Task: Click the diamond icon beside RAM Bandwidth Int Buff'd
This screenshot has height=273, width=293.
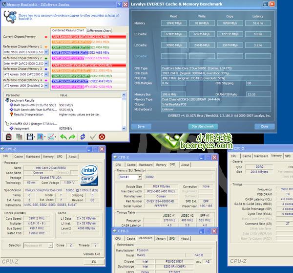Action: pos(11,105)
